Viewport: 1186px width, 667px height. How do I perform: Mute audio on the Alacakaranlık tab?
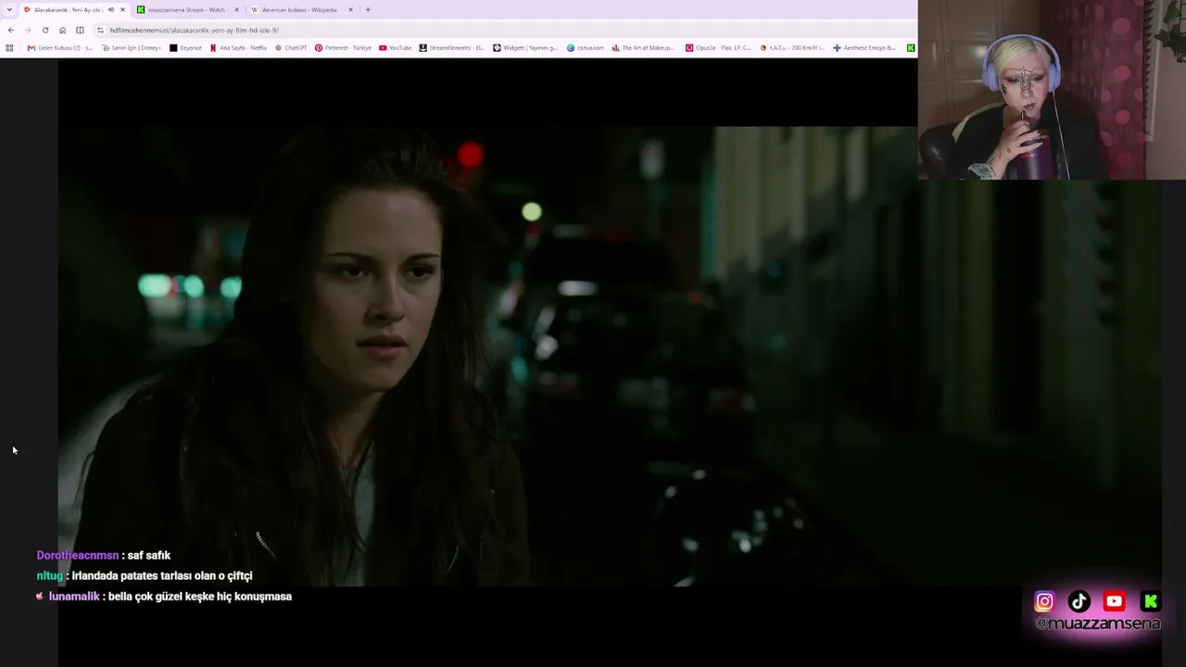(x=110, y=9)
